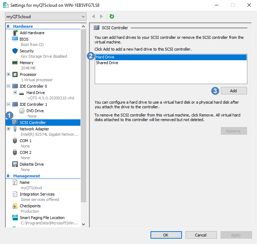Click the Processor icon
The height and width of the screenshot is (244, 257).
[x=15, y=74]
